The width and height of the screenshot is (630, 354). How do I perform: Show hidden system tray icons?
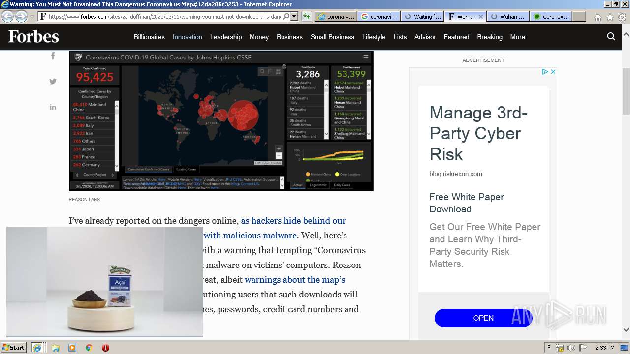pyautogui.click(x=549, y=348)
